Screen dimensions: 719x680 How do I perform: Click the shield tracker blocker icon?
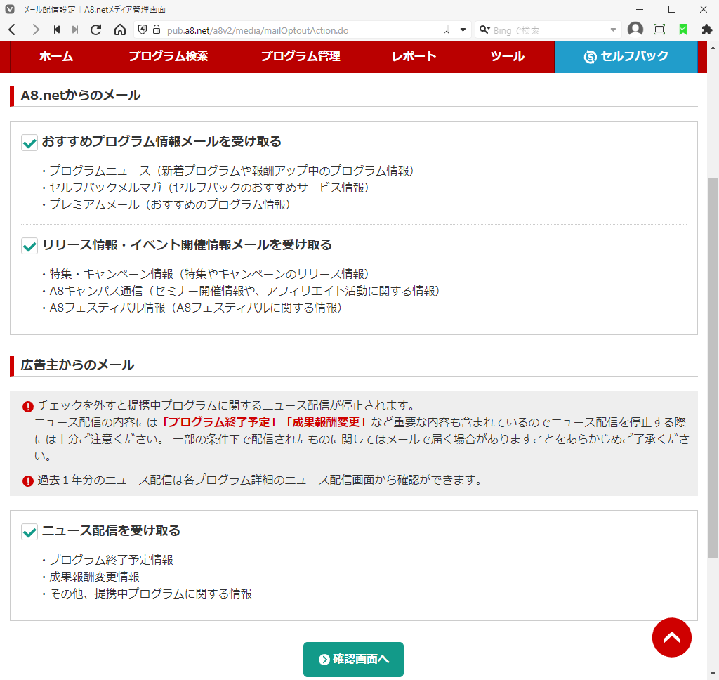(143, 30)
